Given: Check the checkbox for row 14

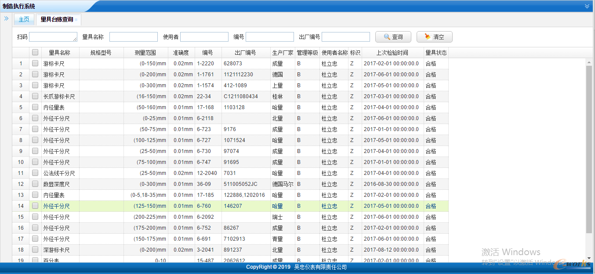Looking at the screenshot, I should [35, 206].
